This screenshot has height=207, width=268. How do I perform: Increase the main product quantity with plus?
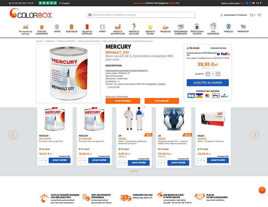click(218, 74)
